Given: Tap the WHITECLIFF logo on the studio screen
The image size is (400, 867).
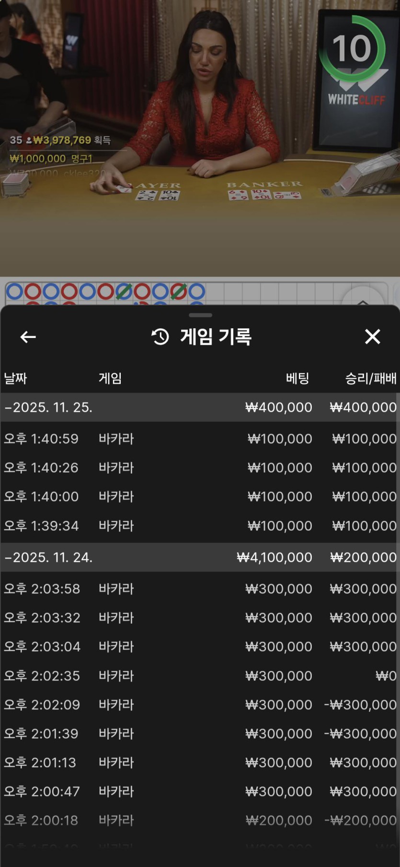Looking at the screenshot, I should 357,99.
